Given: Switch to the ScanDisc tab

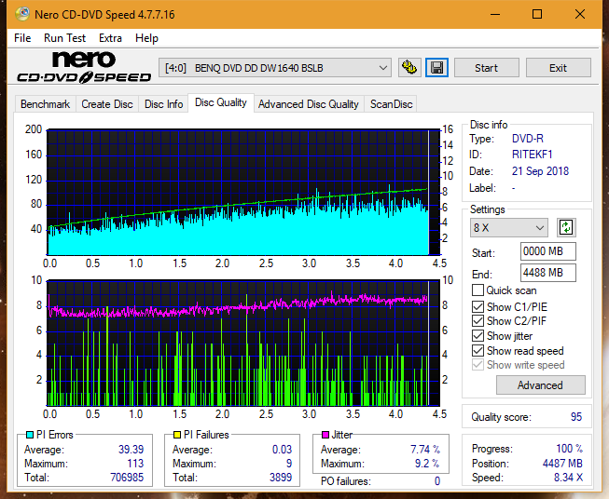Looking at the screenshot, I should point(391,104).
